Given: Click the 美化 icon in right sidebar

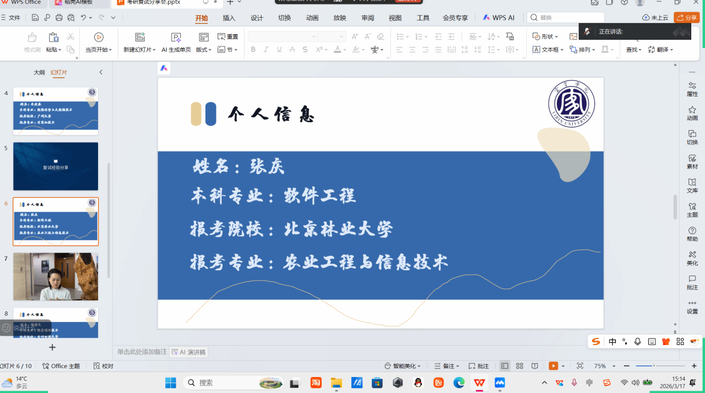Looking at the screenshot, I should click(x=692, y=258).
